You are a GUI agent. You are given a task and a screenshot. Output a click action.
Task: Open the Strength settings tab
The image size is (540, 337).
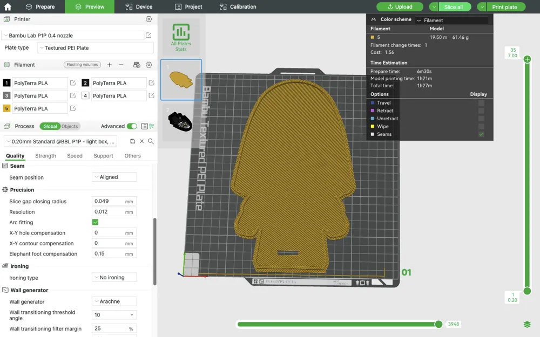[45, 156]
